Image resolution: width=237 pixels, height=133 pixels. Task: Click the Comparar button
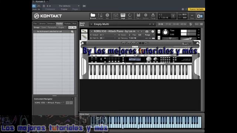50,9
